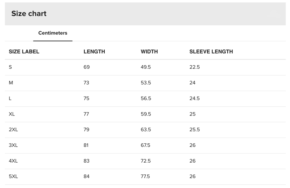This screenshot has width=290, height=188.
Task: Click the 77.5 width value for 5XL
Action: 145,176
